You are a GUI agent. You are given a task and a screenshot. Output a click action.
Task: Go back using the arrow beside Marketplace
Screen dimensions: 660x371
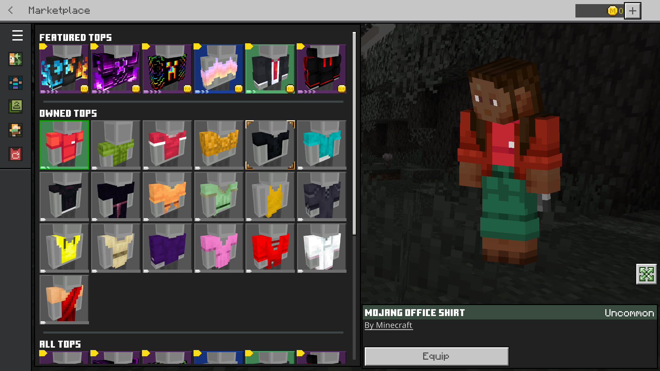[x=11, y=10]
